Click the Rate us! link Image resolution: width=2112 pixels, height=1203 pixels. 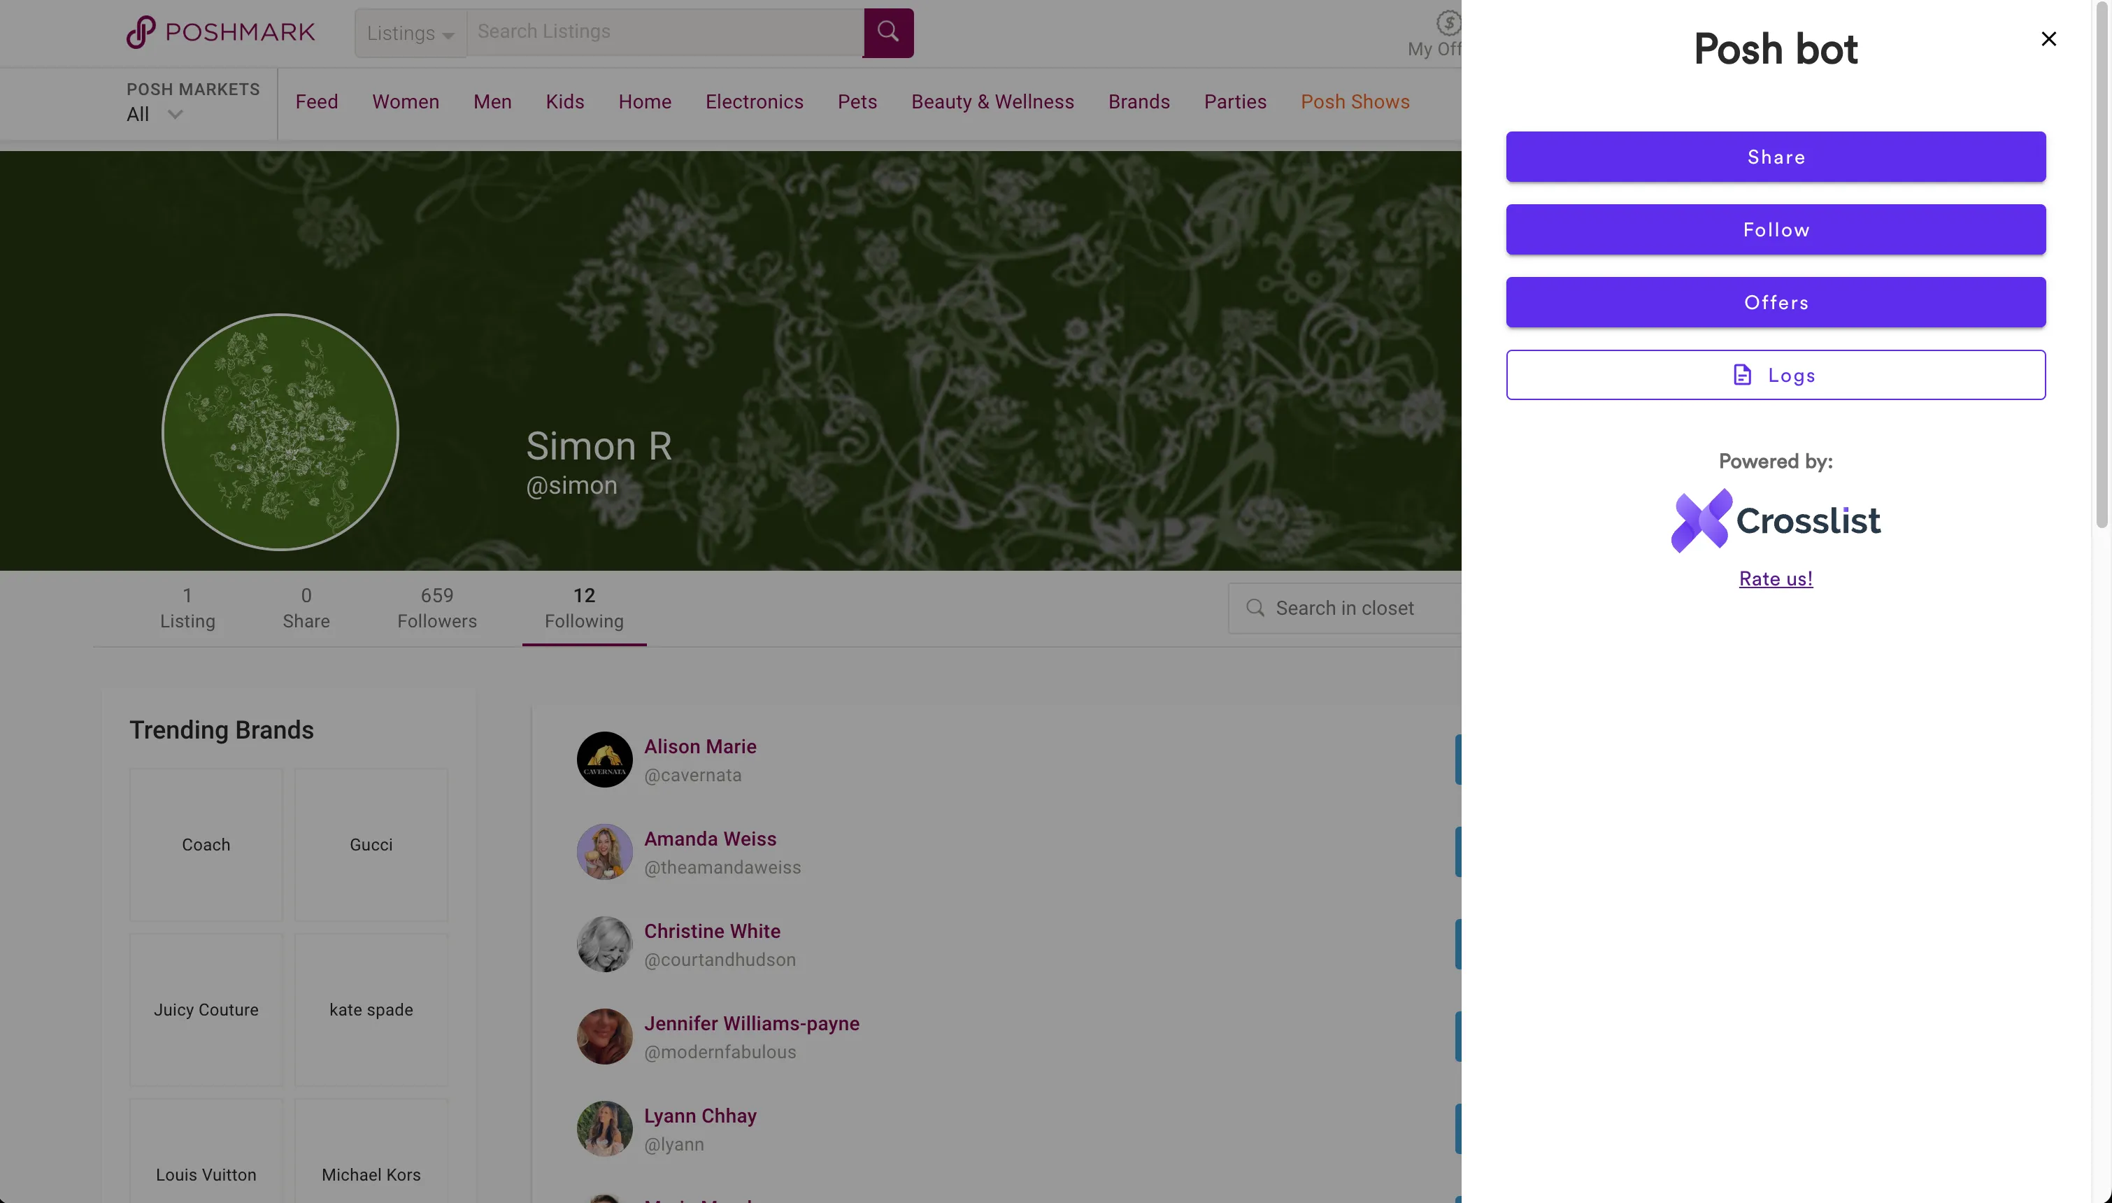pos(1776,578)
